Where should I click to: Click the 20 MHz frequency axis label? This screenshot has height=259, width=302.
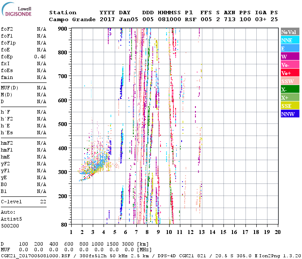point(277,232)
